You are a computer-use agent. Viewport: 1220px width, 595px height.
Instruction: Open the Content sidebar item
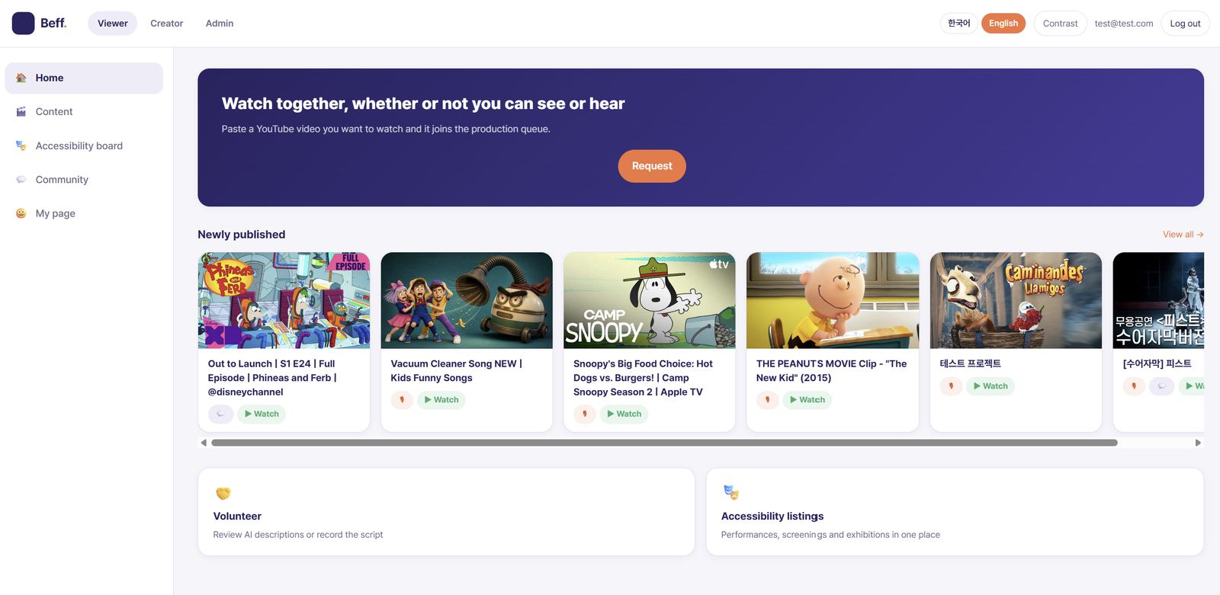point(84,112)
